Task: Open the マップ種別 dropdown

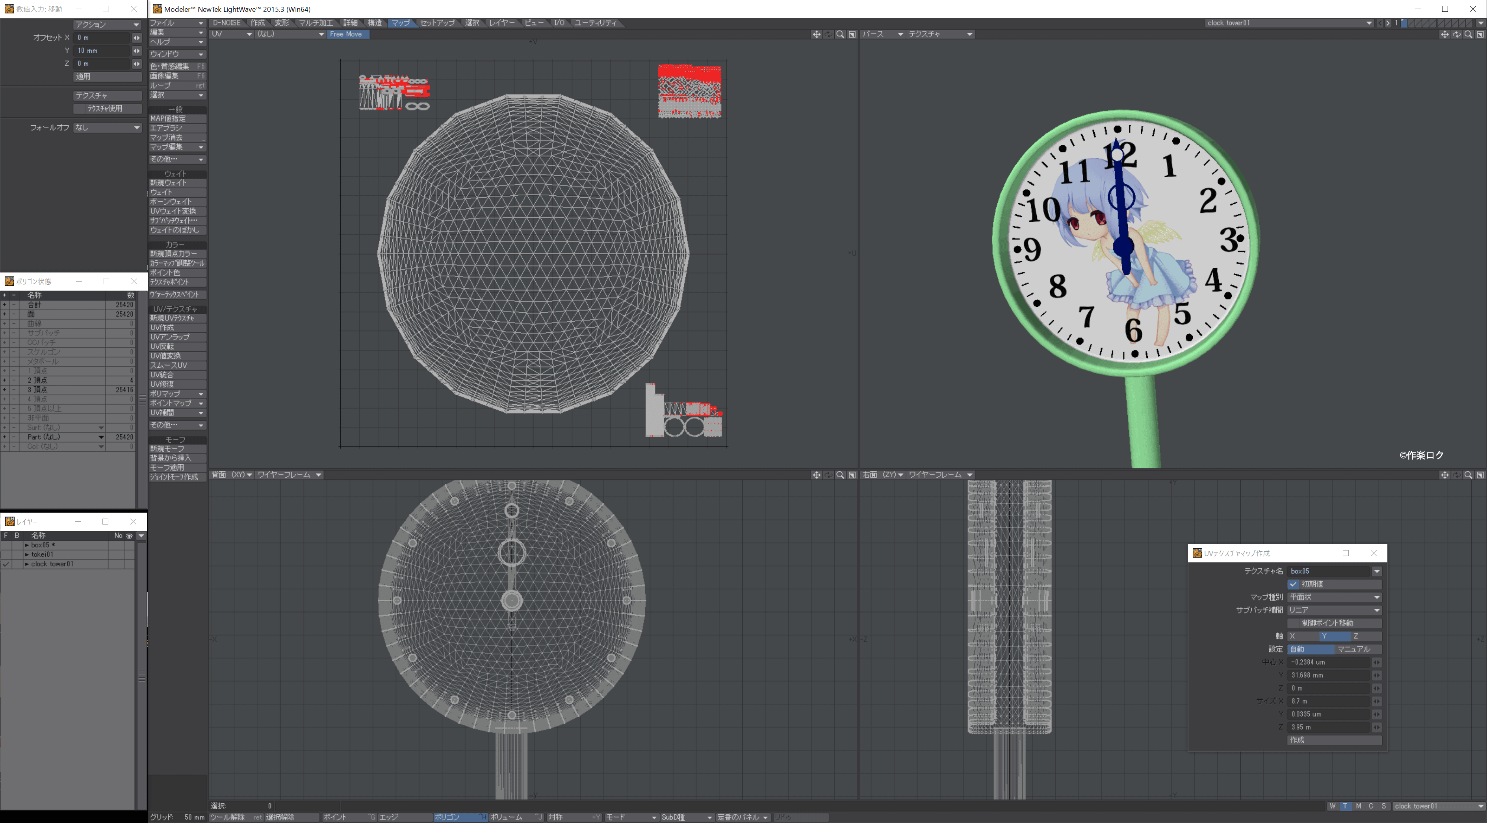Action: click(1333, 597)
